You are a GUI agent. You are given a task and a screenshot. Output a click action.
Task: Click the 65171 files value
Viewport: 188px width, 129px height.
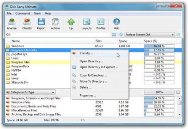pos(99,46)
